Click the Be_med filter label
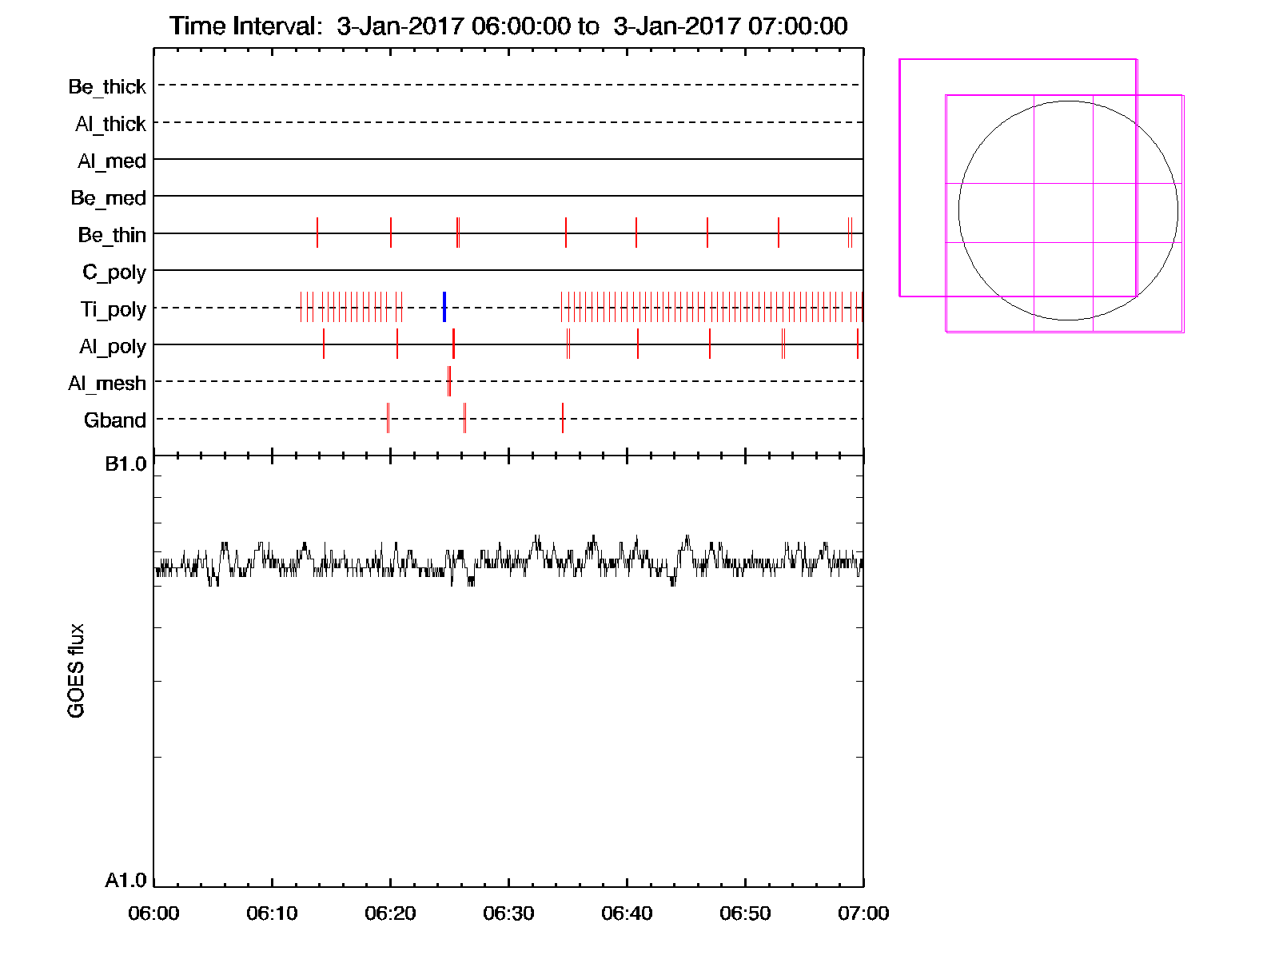Viewport: 1279px width, 959px height. coord(109,197)
